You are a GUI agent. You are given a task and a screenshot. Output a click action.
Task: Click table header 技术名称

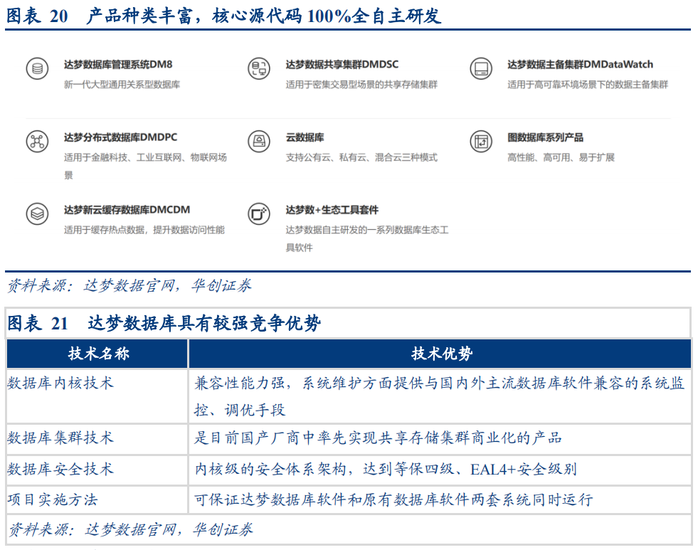(x=98, y=354)
